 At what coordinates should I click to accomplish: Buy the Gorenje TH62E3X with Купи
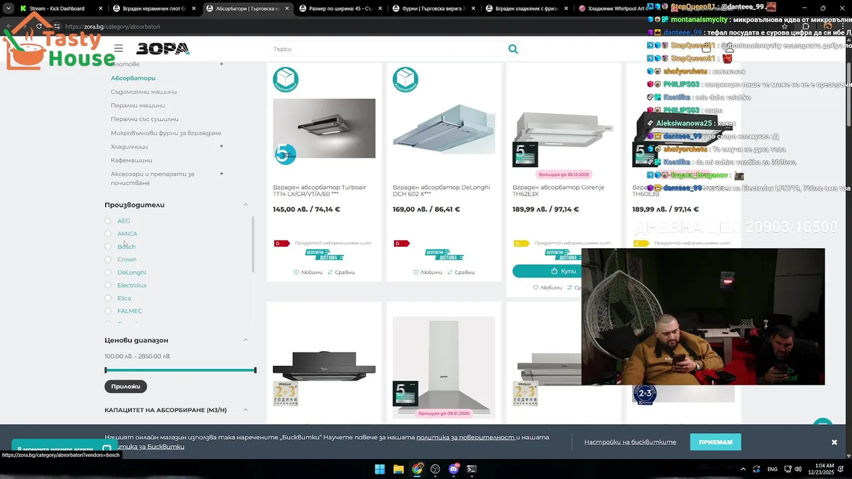pos(546,271)
